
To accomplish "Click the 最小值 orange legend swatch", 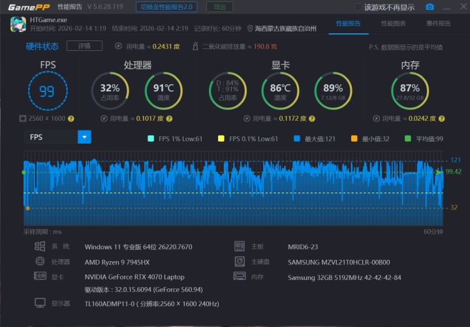I will pyautogui.click(x=354, y=138).
